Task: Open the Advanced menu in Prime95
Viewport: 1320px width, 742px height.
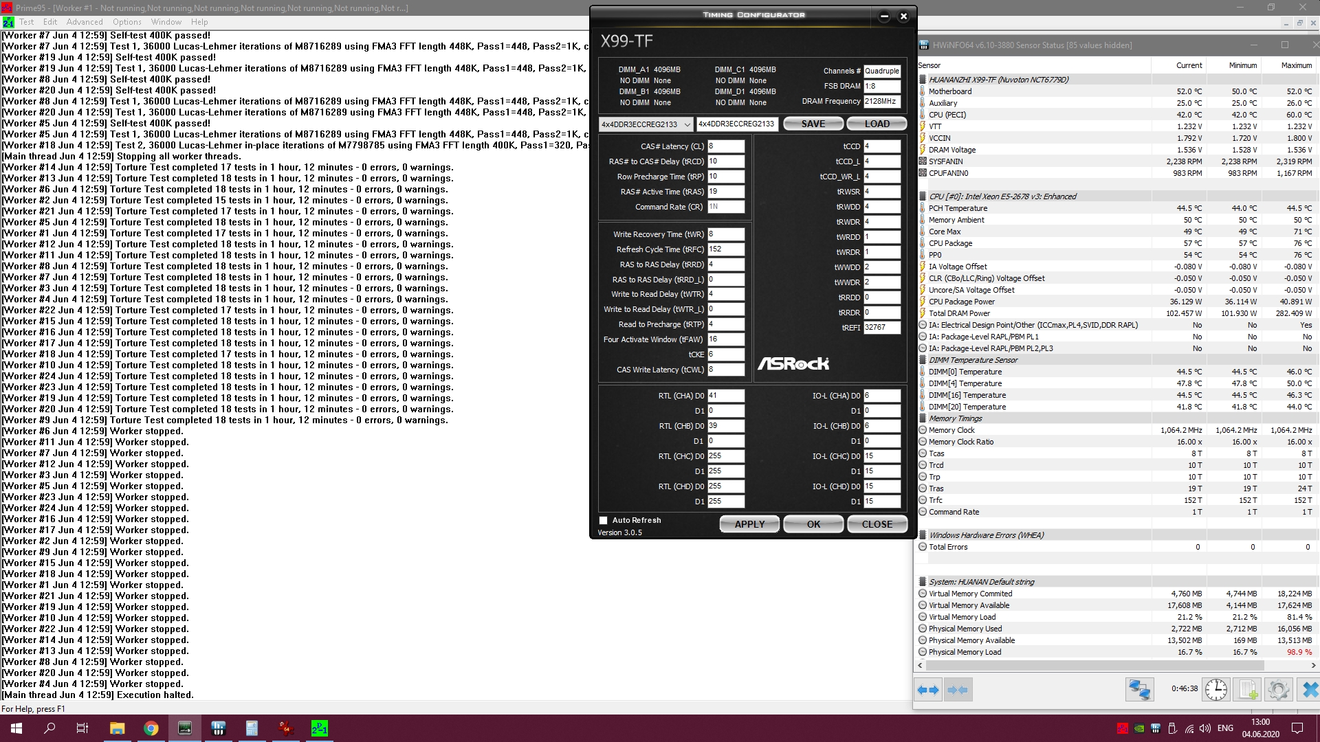Action: [85, 22]
